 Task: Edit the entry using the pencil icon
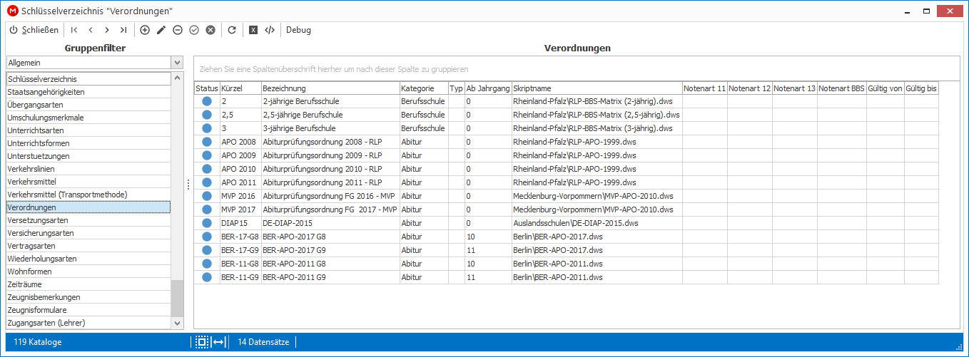[161, 30]
